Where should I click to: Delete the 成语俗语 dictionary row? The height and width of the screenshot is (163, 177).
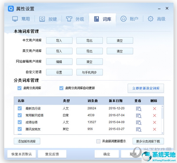(x=154, y=122)
